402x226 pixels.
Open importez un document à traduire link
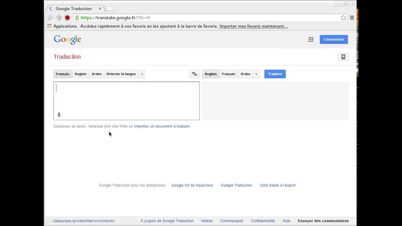(162, 126)
